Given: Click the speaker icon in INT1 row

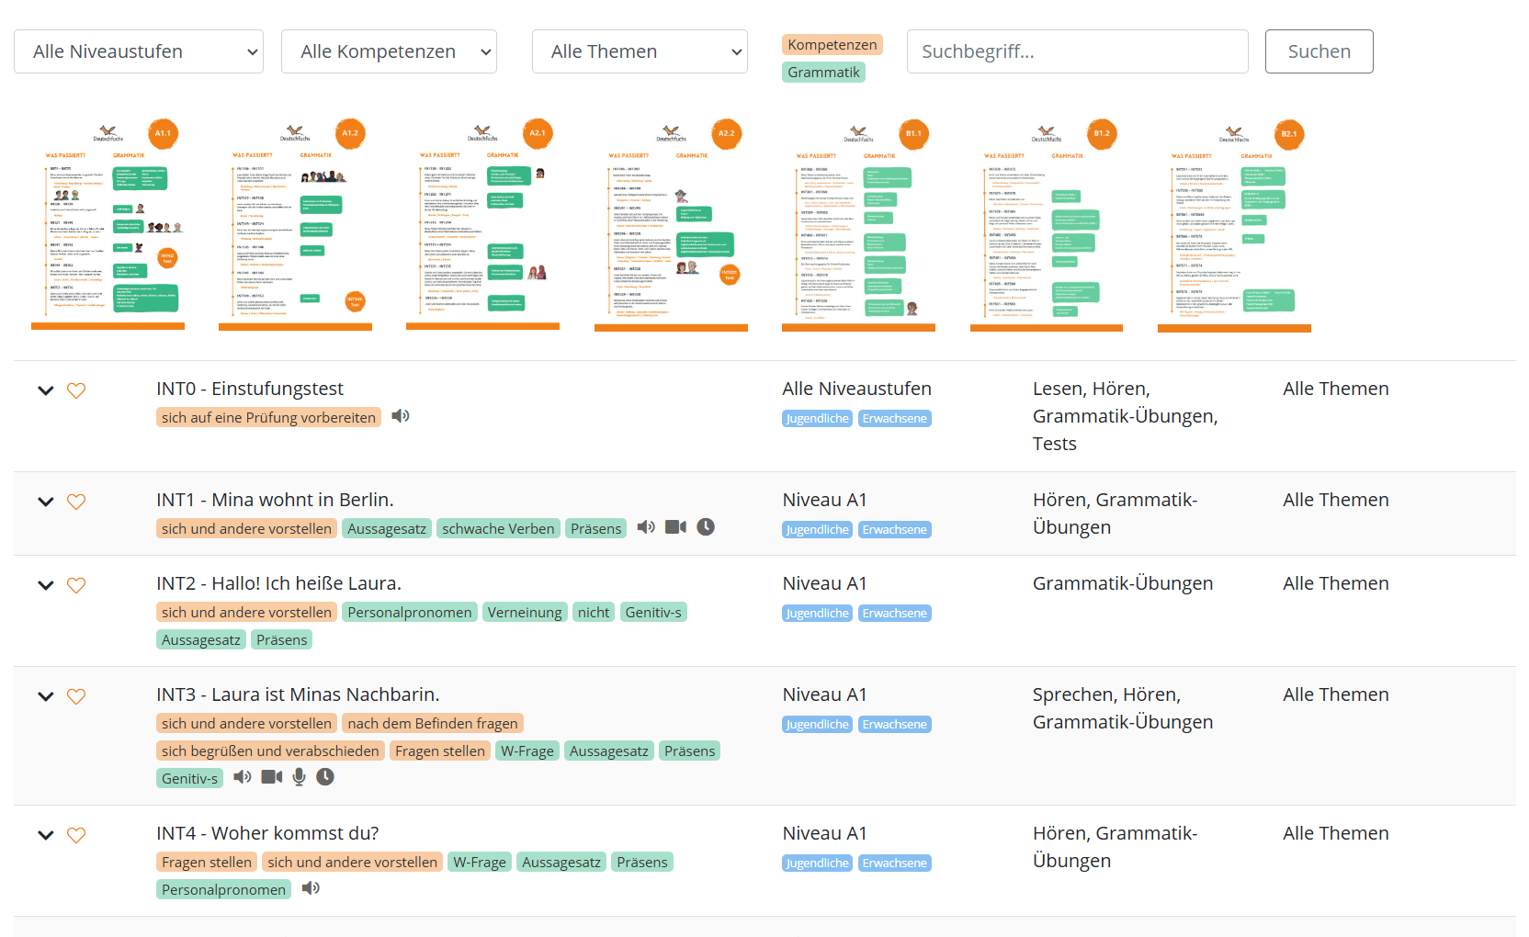Looking at the screenshot, I should click(x=646, y=527).
